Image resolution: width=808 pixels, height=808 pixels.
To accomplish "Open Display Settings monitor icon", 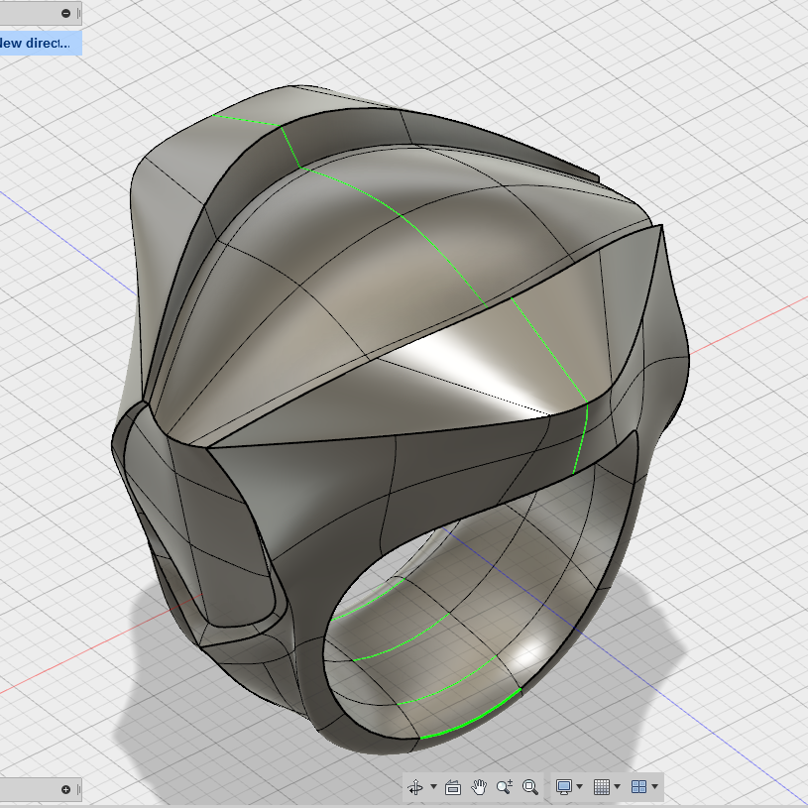I will (564, 787).
